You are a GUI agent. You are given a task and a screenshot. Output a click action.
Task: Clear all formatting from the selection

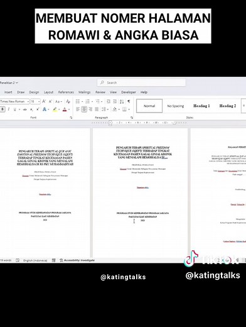68,101
